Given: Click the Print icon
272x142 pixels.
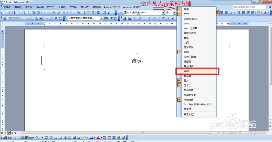Looking at the screenshot, I should (24, 13).
